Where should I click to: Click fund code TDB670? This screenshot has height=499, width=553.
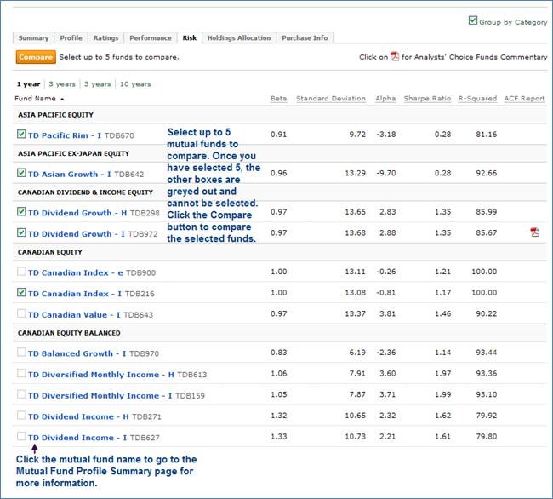click(x=119, y=135)
